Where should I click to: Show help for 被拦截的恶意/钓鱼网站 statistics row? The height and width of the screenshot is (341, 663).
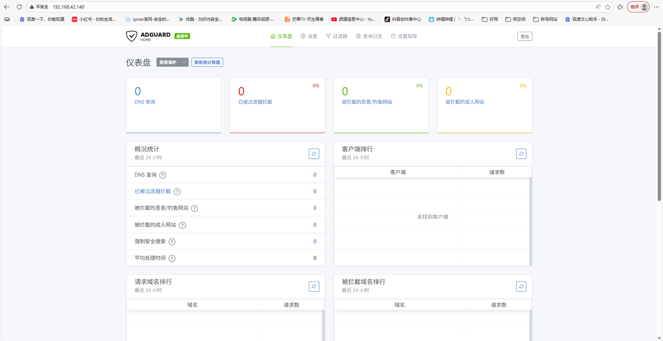pyautogui.click(x=195, y=208)
